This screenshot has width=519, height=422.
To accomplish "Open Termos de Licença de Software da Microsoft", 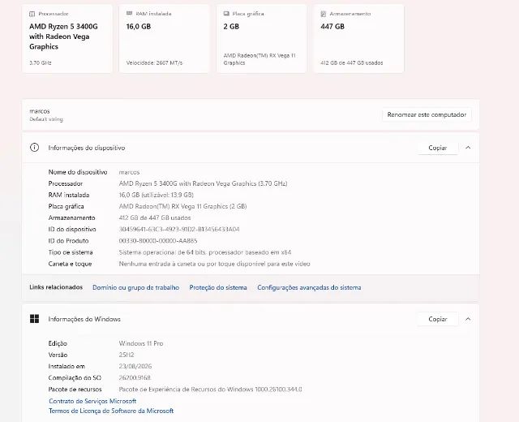I will 111,411.
